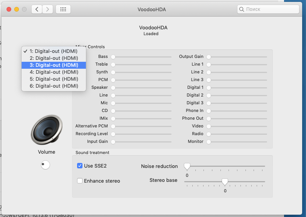Select 2: Digital-out (HDMI) option
This screenshot has height=217, width=306.
[x=54, y=58]
